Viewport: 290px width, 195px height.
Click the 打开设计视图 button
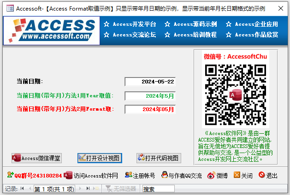(x=100, y=158)
